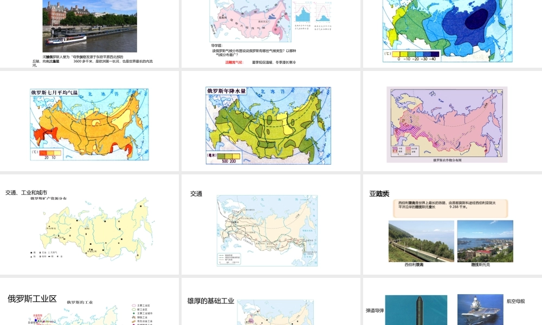Select the 俄罗斯七月平均气温 map slide
This screenshot has height=325, width=542.
(89, 121)
